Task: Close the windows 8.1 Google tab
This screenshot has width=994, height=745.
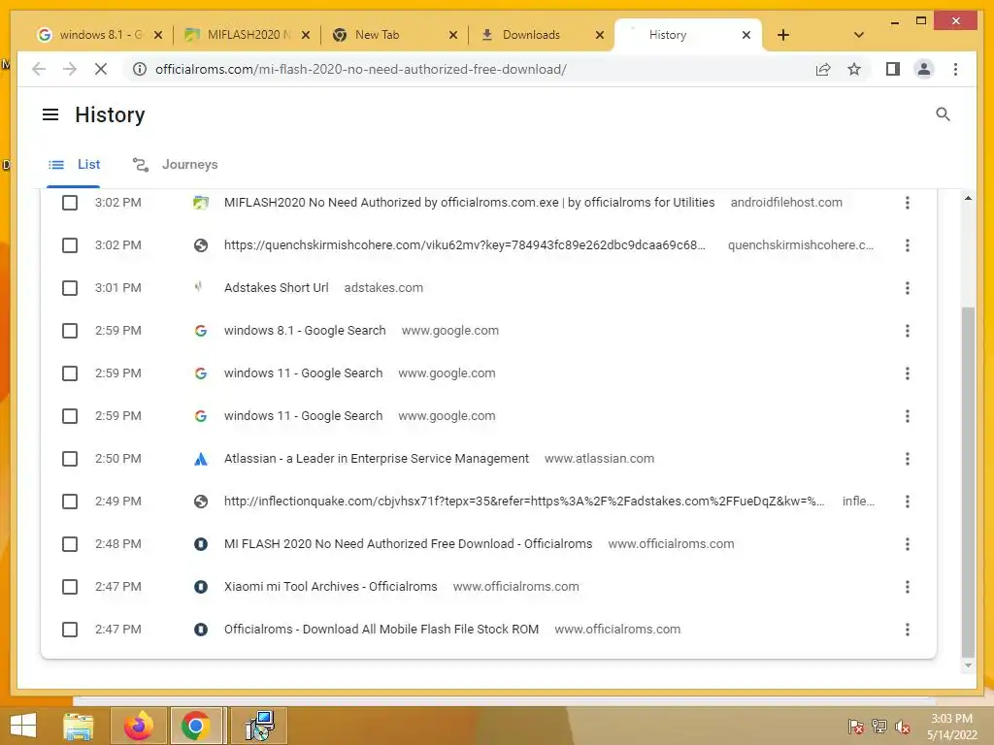Action: (x=158, y=35)
